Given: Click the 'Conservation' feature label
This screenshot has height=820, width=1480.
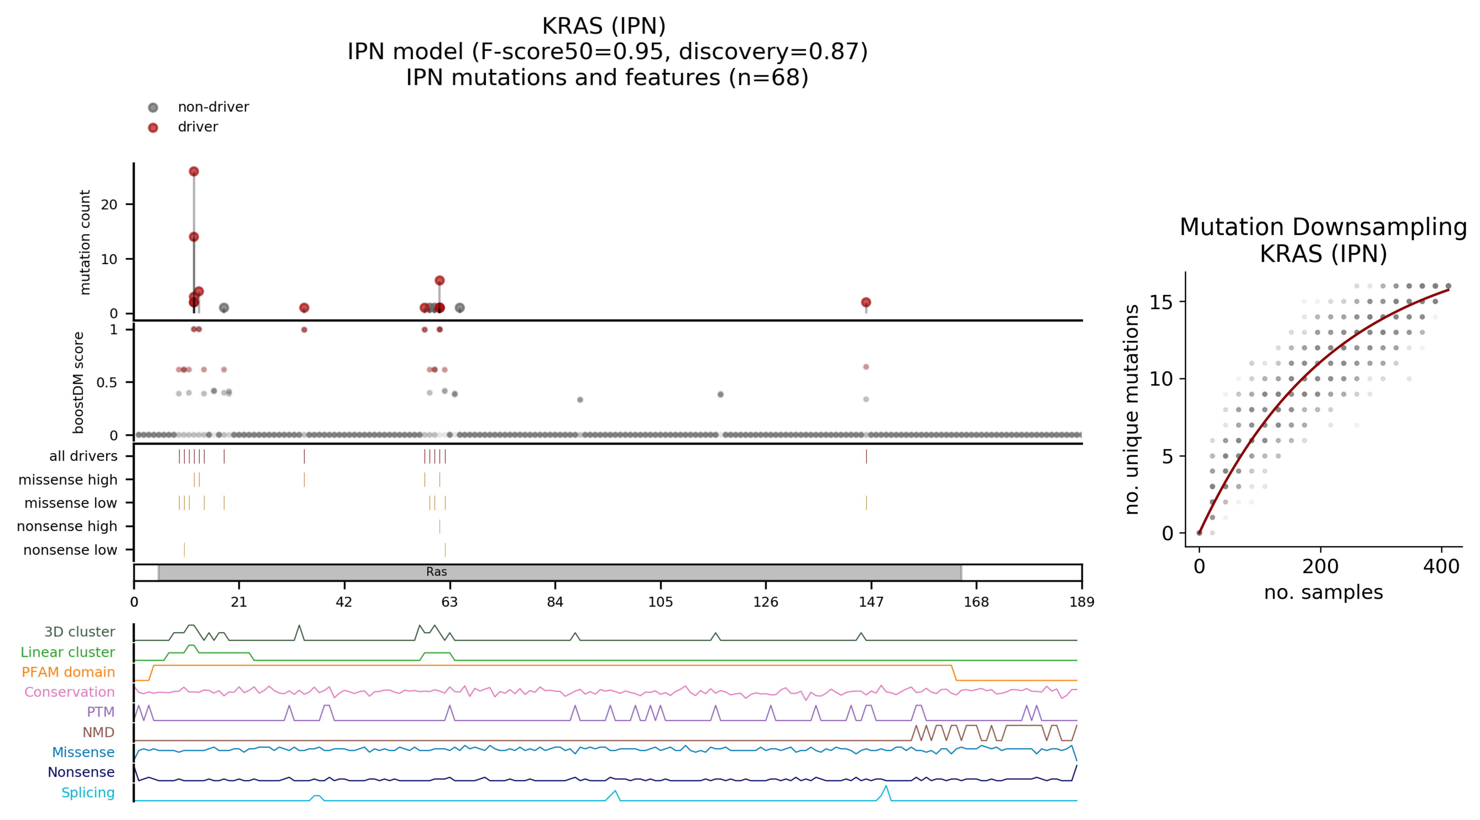Looking at the screenshot, I should click(69, 692).
